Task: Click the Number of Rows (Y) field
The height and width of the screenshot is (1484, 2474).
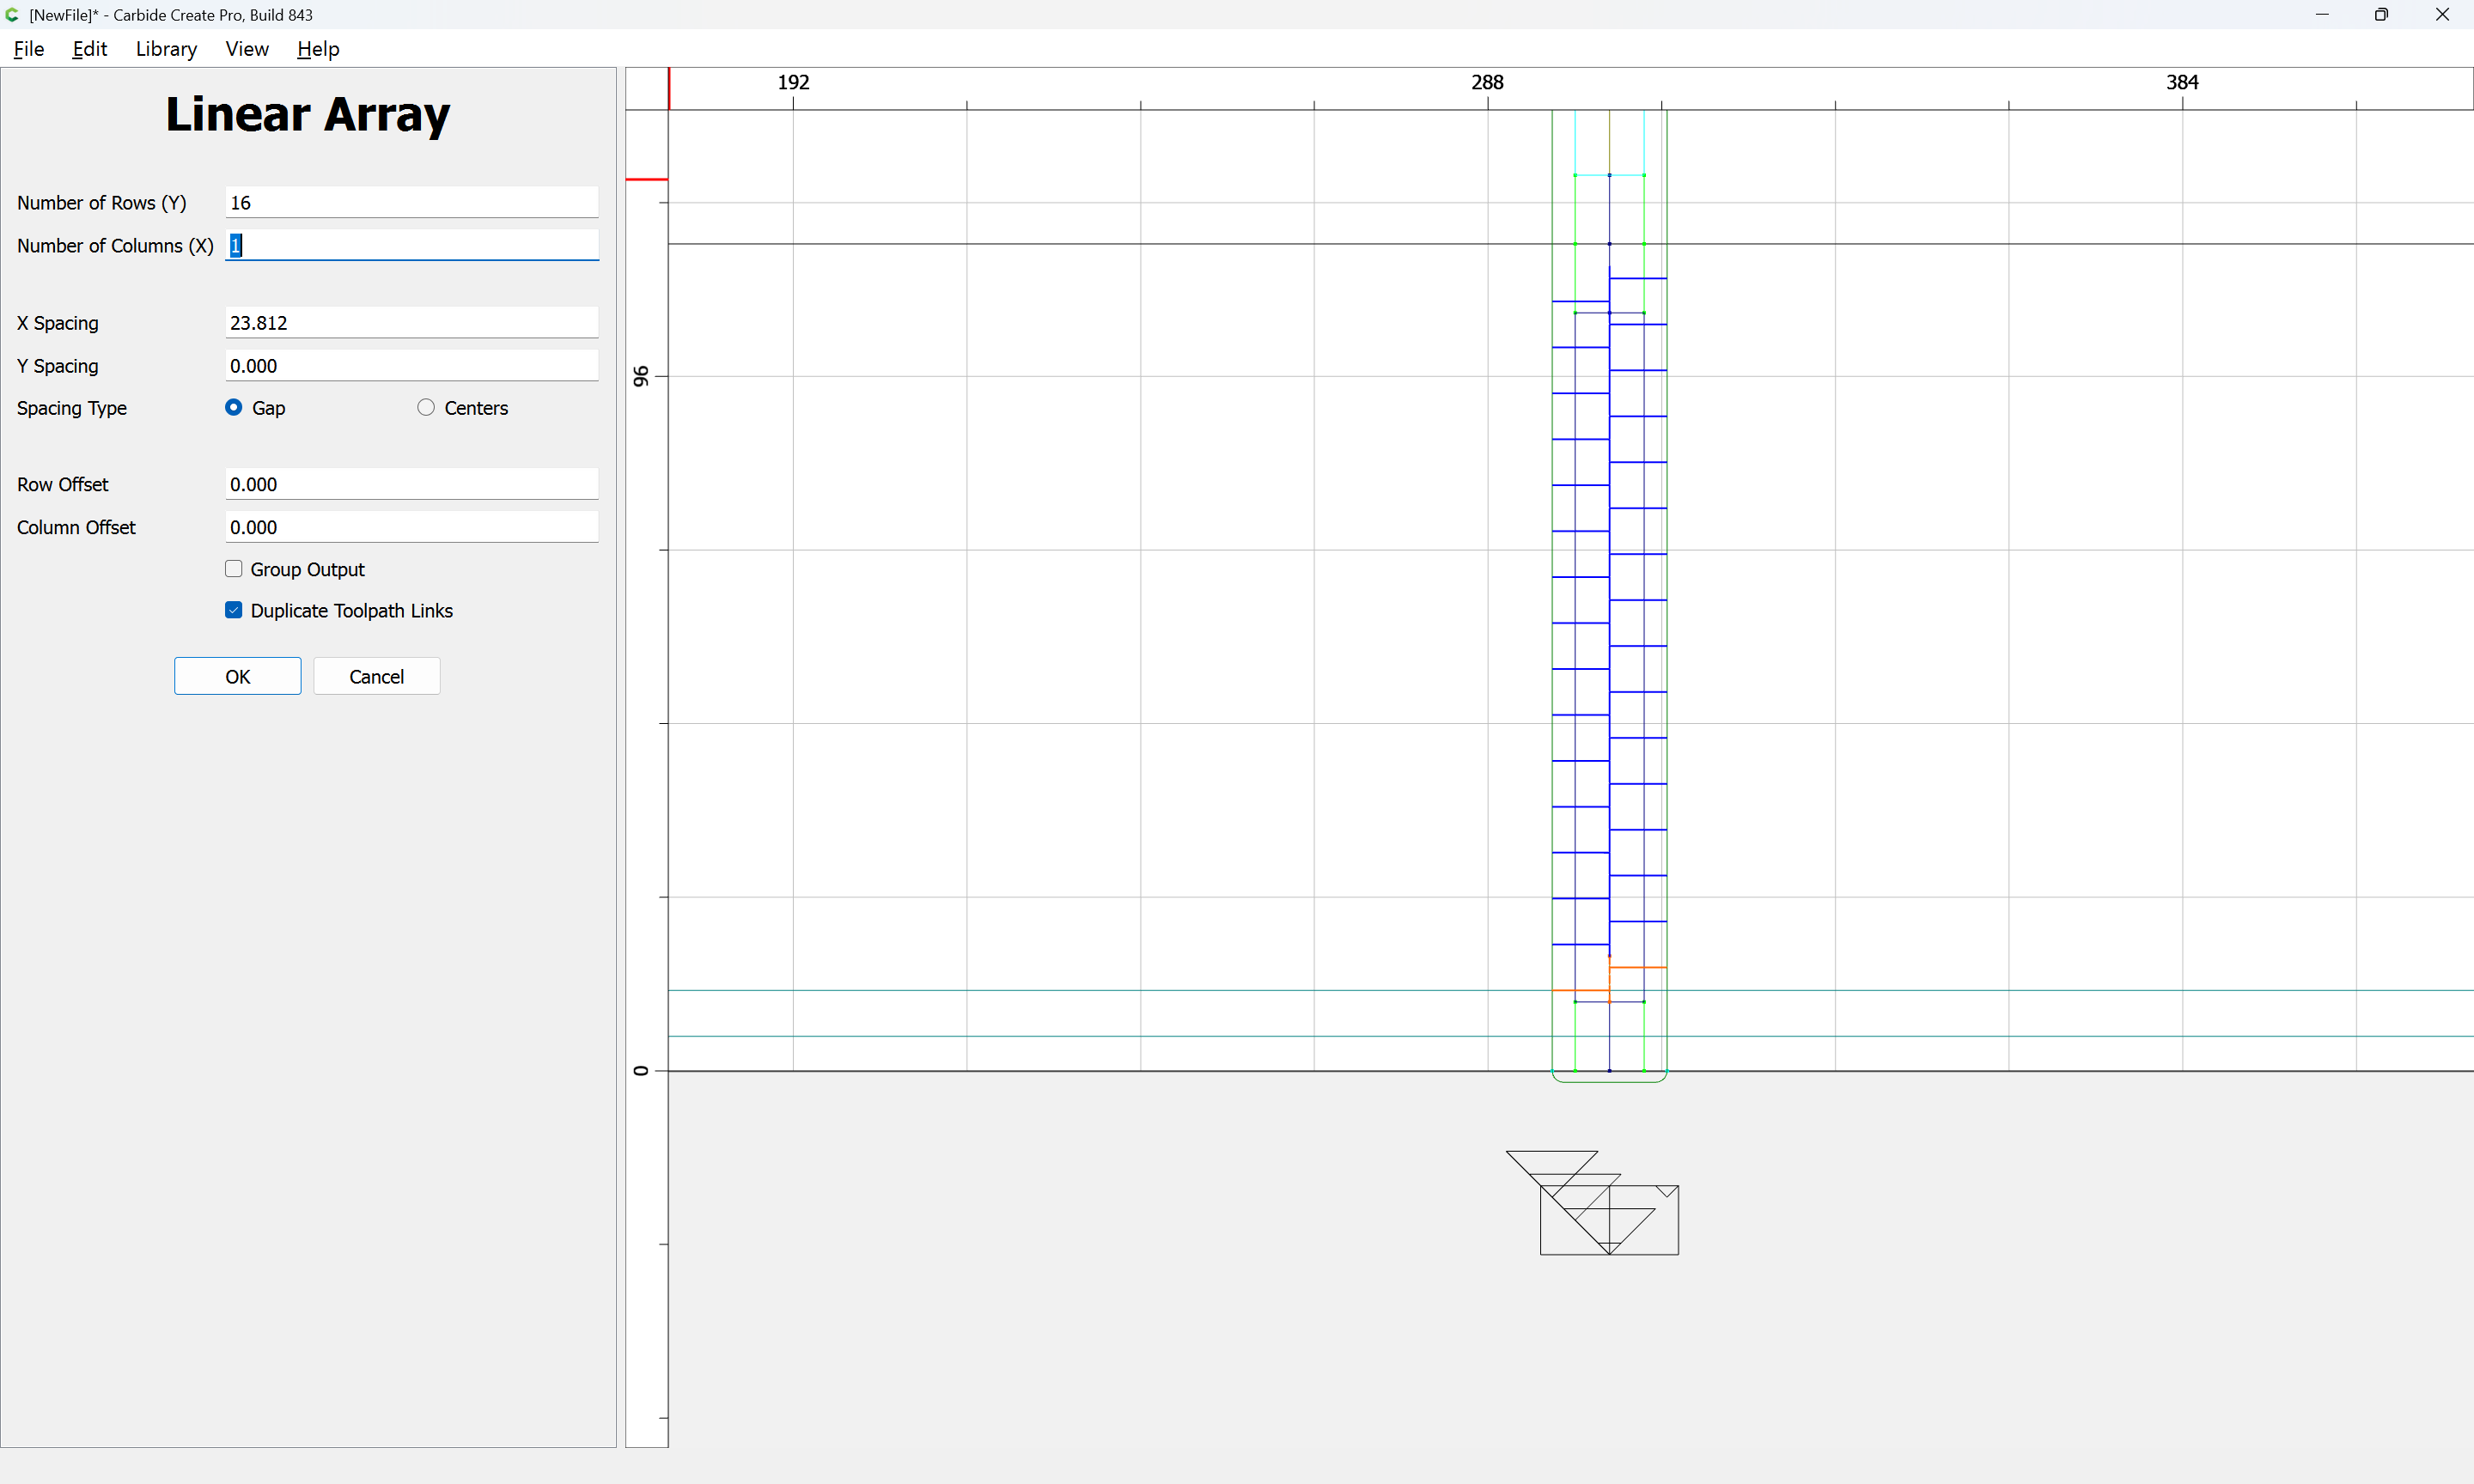Action: [x=412, y=203]
